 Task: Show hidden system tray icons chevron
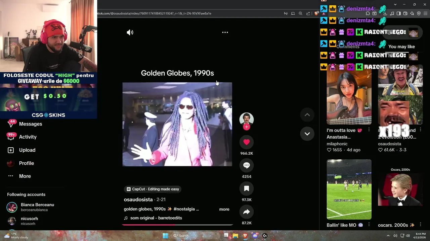pos(388,236)
